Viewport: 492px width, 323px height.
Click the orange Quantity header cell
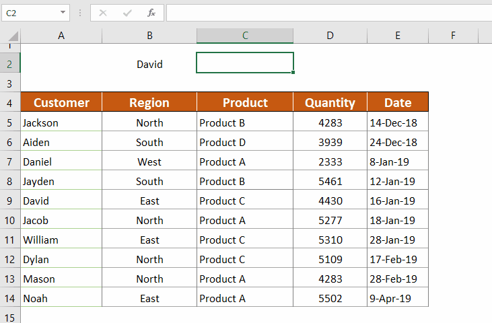330,102
